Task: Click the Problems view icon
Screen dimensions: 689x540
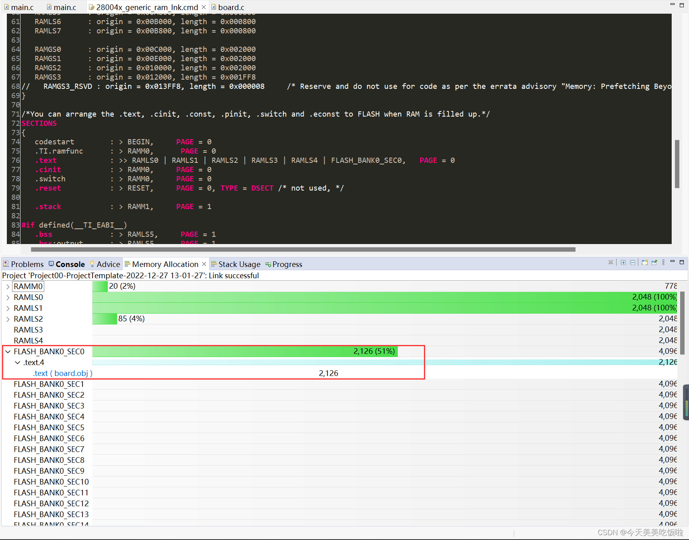Action: (6, 264)
